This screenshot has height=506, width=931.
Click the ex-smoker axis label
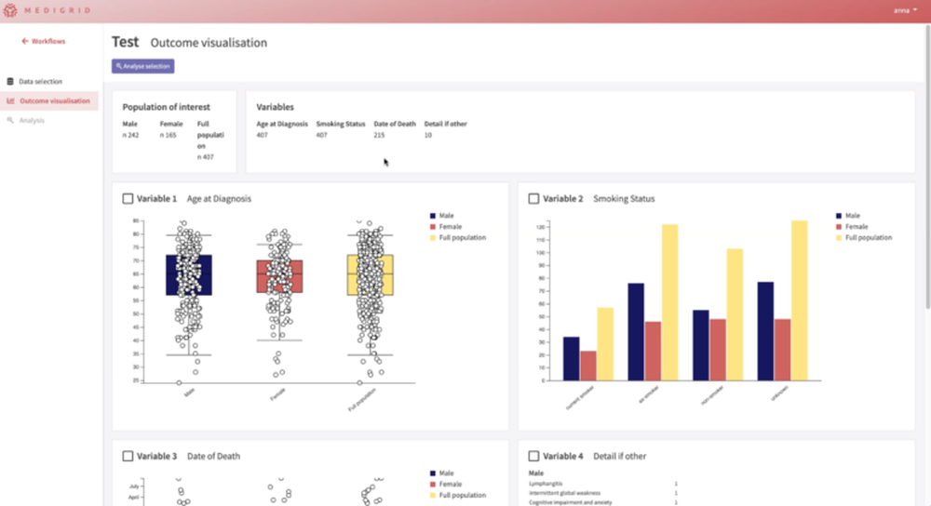pyautogui.click(x=649, y=395)
